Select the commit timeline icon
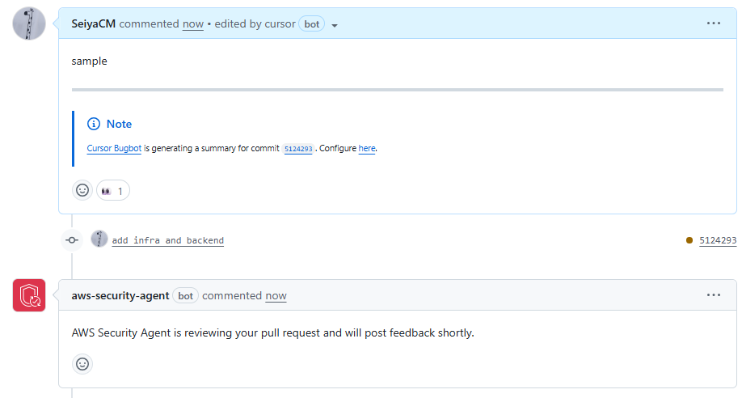742x398 pixels. click(x=72, y=240)
